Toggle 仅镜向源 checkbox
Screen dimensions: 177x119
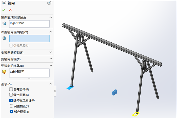click(x=11, y=46)
